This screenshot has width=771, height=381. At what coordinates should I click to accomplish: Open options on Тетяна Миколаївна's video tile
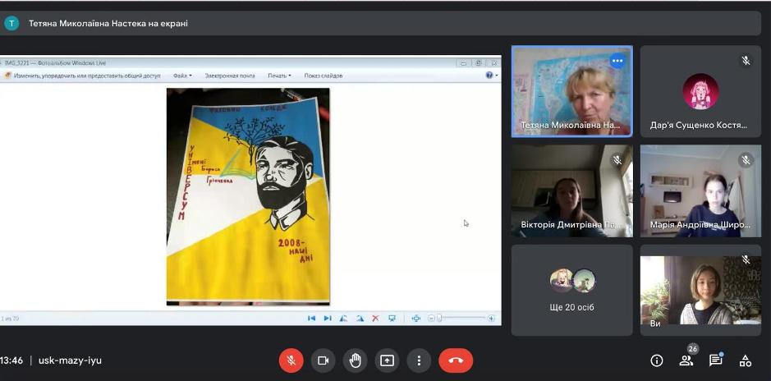617,61
